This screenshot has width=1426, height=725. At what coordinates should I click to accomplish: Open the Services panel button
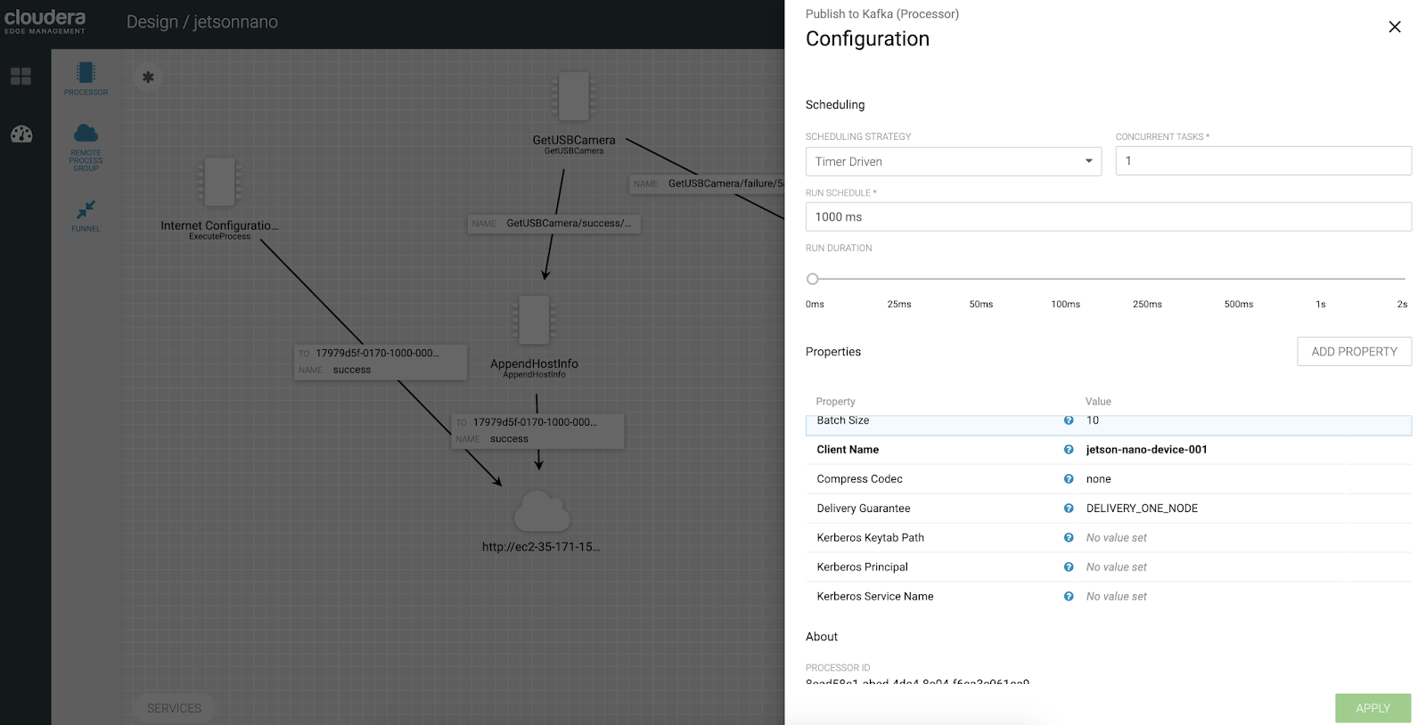tap(174, 708)
